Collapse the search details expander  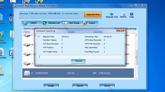coord(39,37)
